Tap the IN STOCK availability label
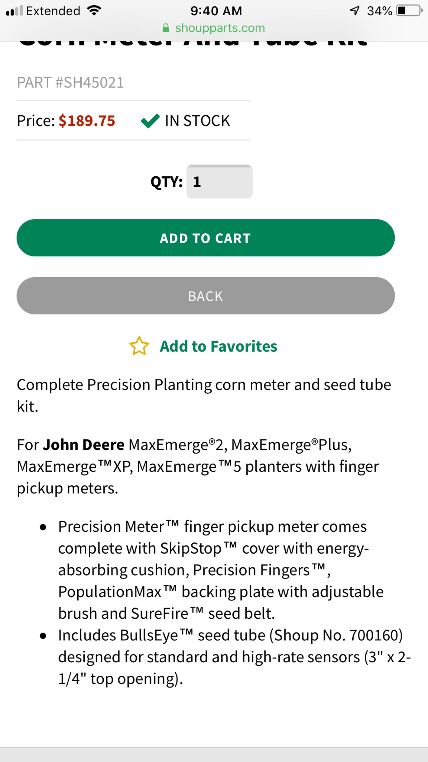Image resolution: width=428 pixels, height=762 pixels. click(x=198, y=121)
